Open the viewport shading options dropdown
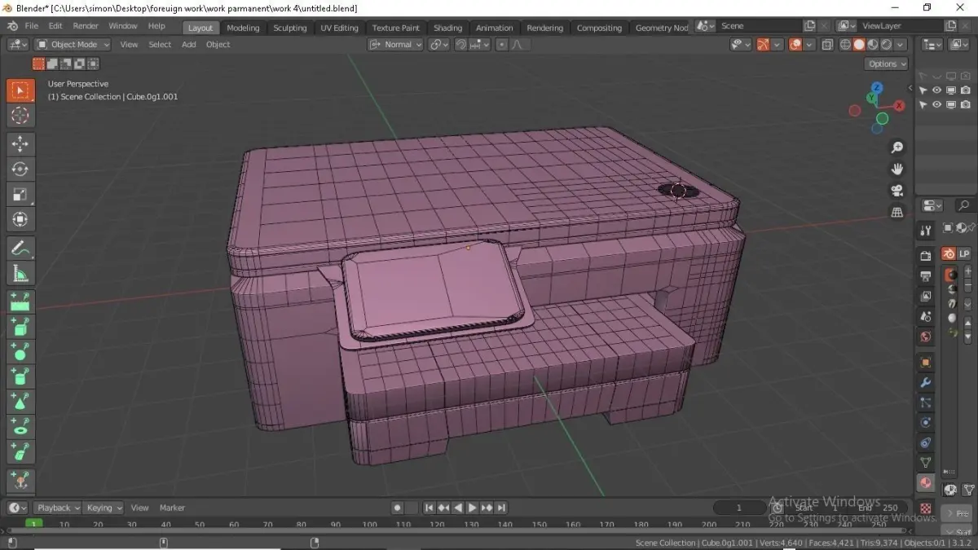This screenshot has height=550, width=978. pyautogui.click(x=901, y=45)
